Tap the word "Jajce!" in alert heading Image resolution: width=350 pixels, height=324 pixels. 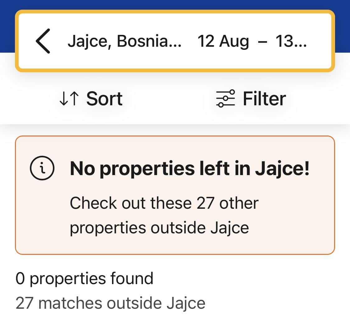click(x=282, y=169)
